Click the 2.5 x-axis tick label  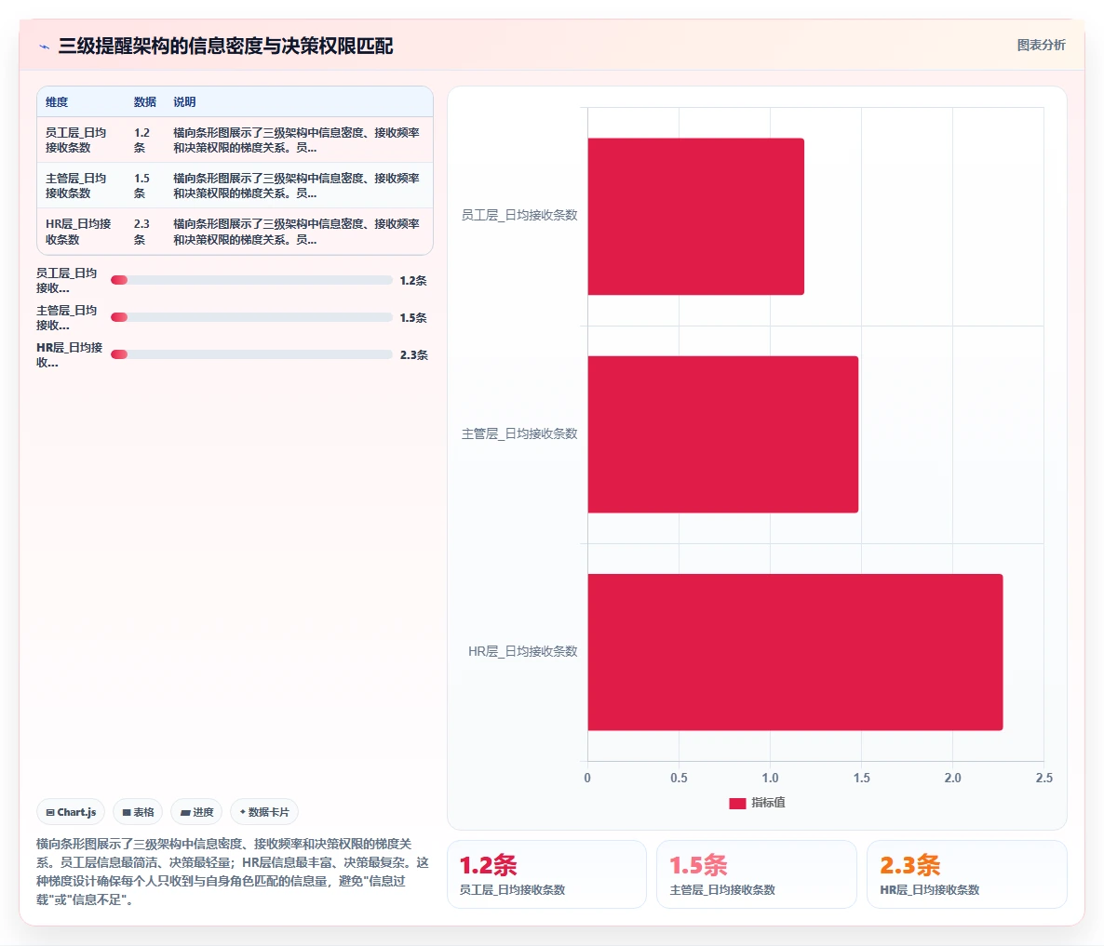1044,778
